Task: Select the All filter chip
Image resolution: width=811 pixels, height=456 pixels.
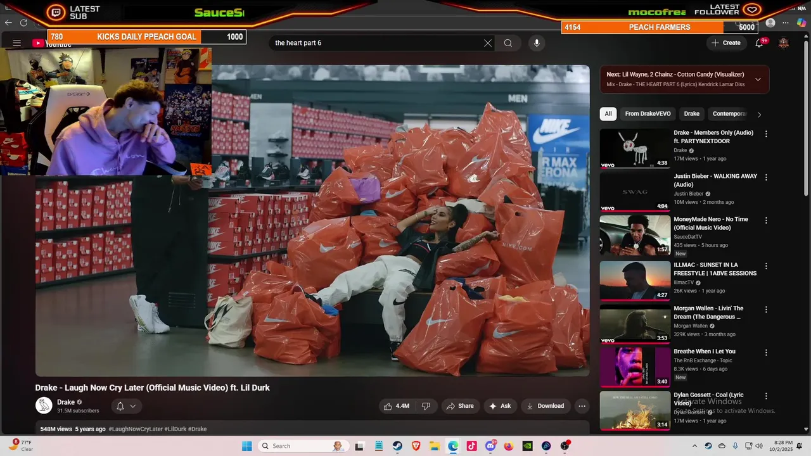Action: pos(608,114)
